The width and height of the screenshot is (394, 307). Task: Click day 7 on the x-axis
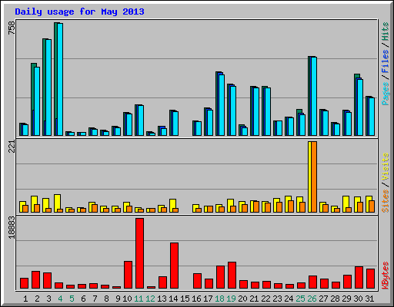[x=95, y=299]
